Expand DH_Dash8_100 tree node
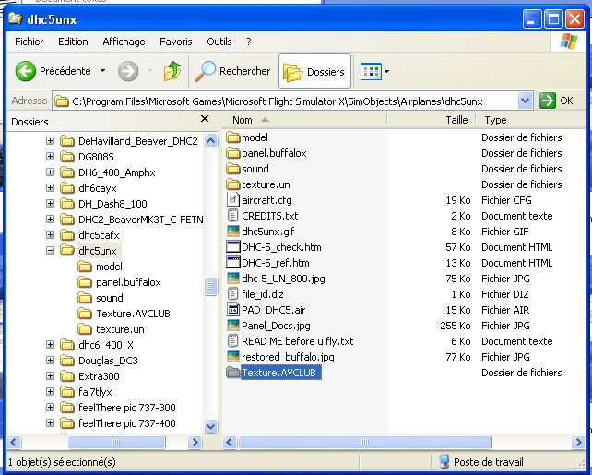The height and width of the screenshot is (475, 592). click(x=50, y=204)
